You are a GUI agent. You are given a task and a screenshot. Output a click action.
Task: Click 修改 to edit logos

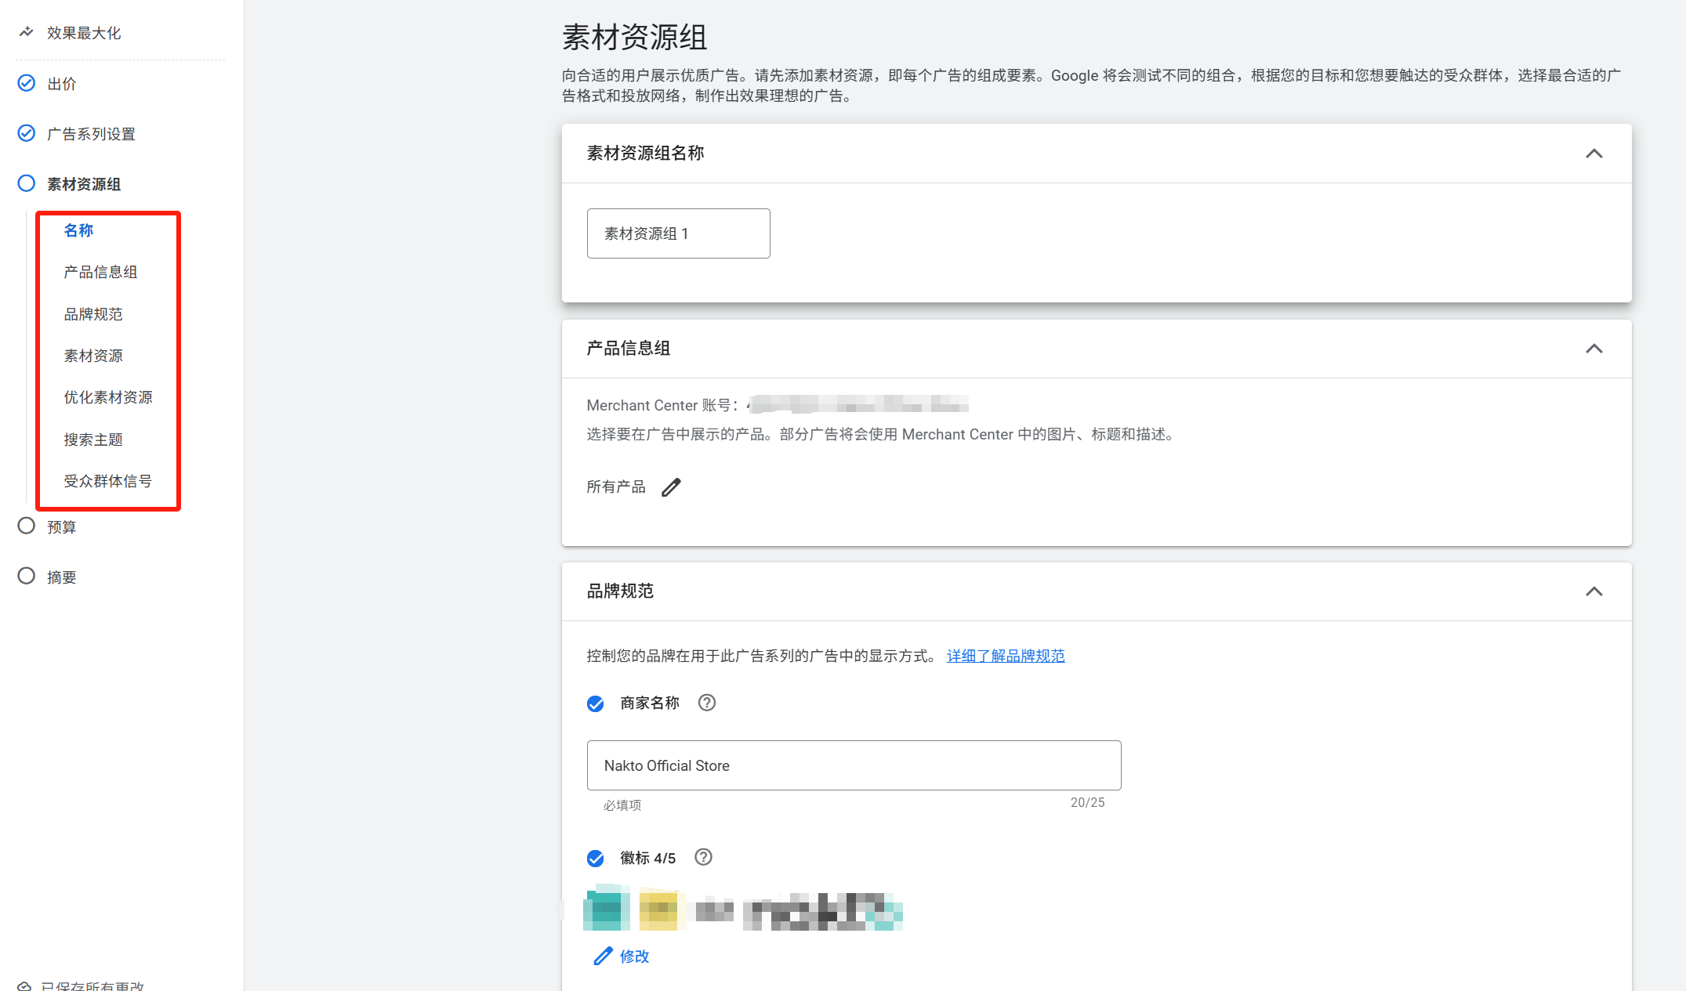633,956
